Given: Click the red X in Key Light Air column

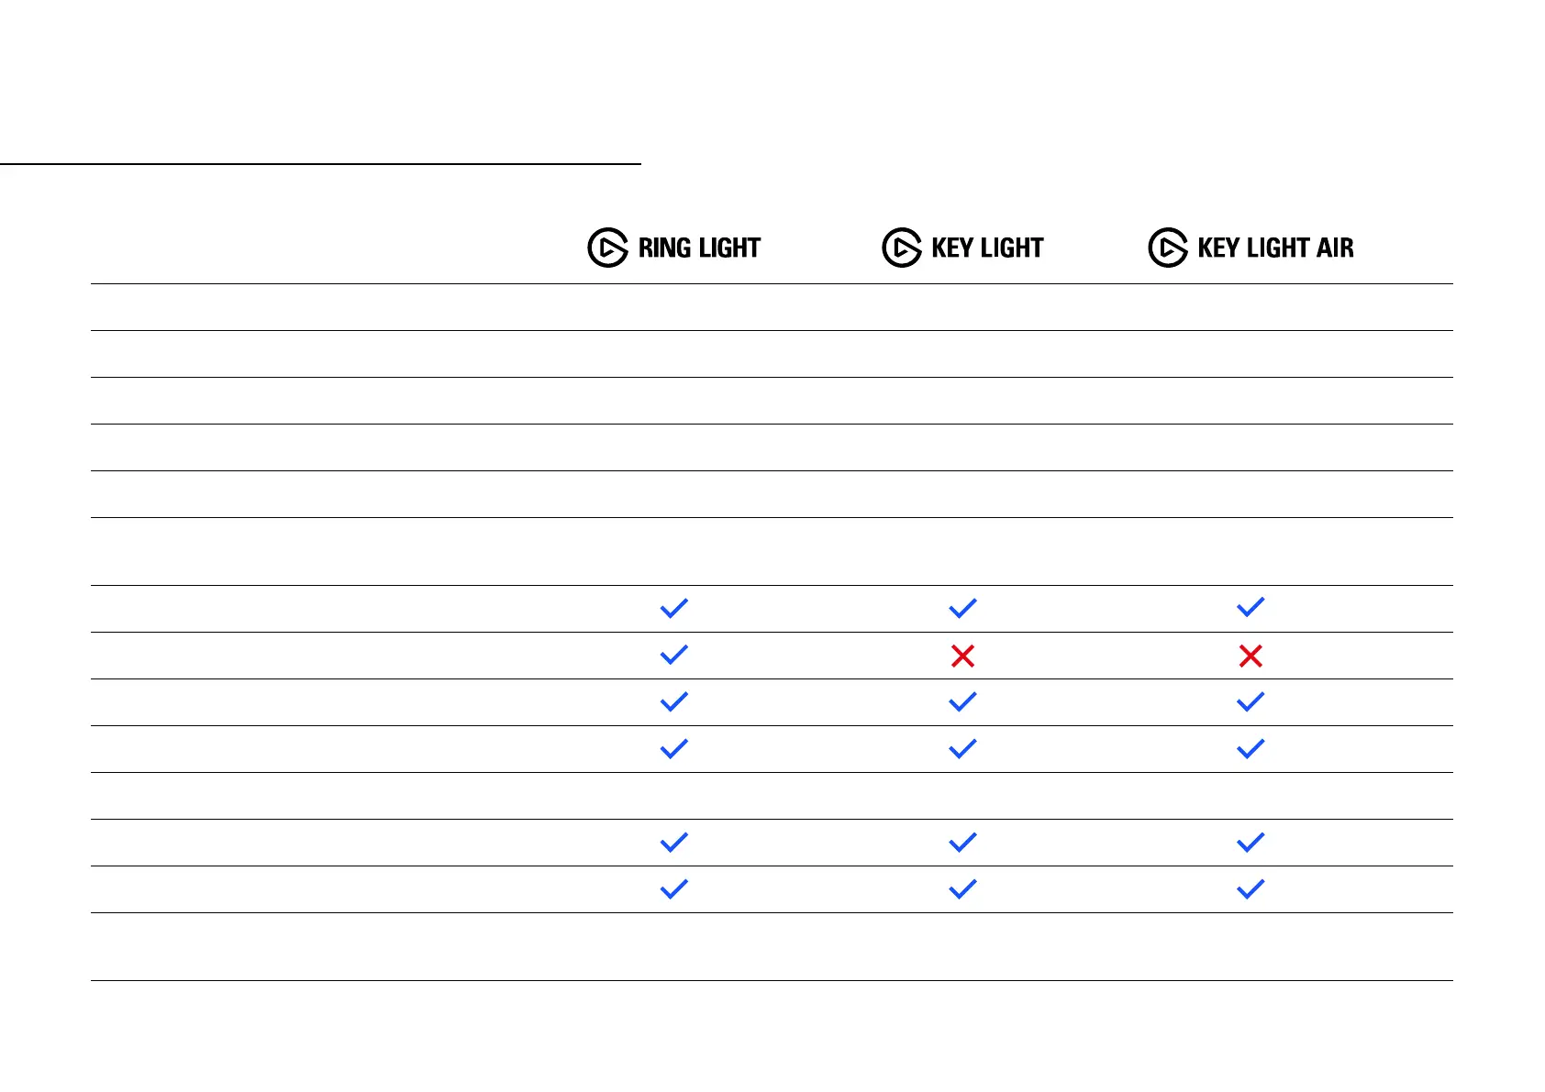Looking at the screenshot, I should (1250, 656).
